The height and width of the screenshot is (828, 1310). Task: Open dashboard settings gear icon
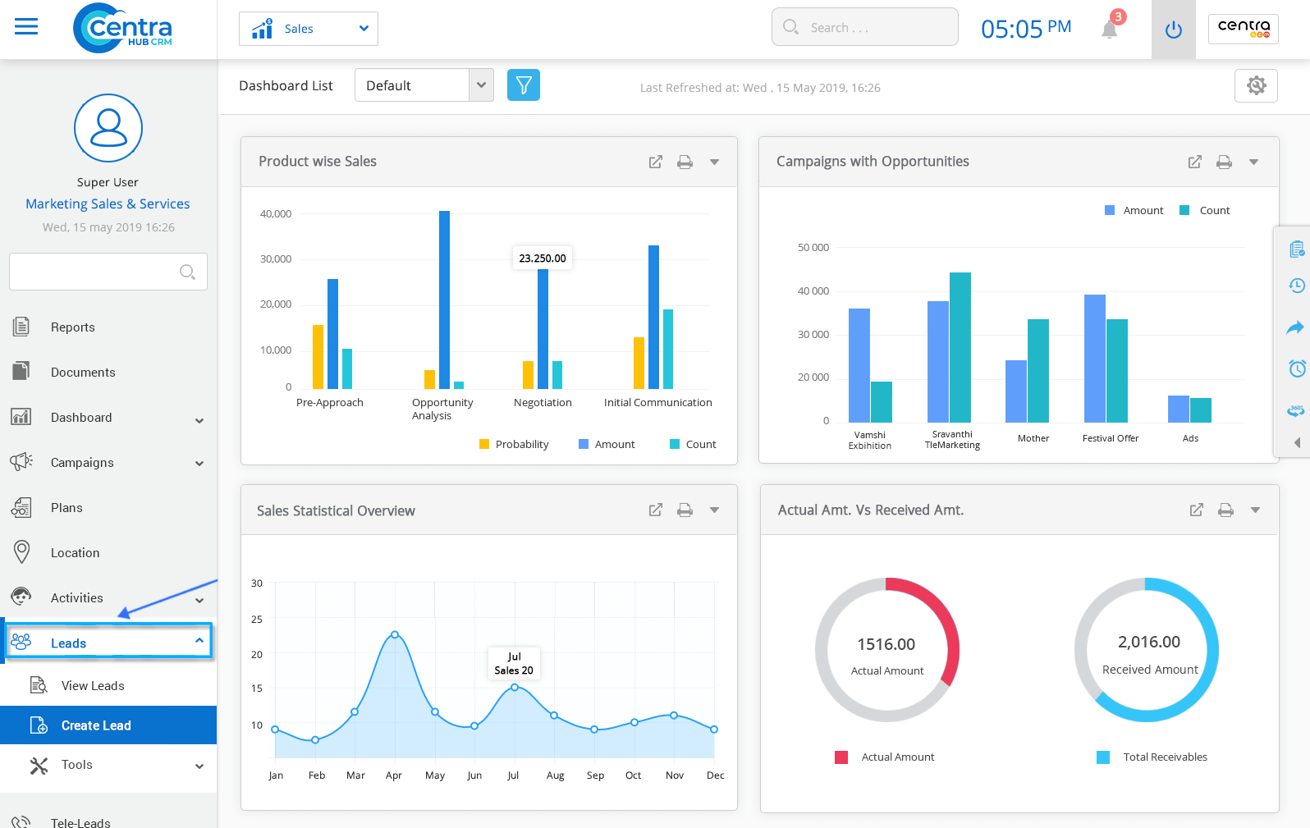(x=1255, y=85)
